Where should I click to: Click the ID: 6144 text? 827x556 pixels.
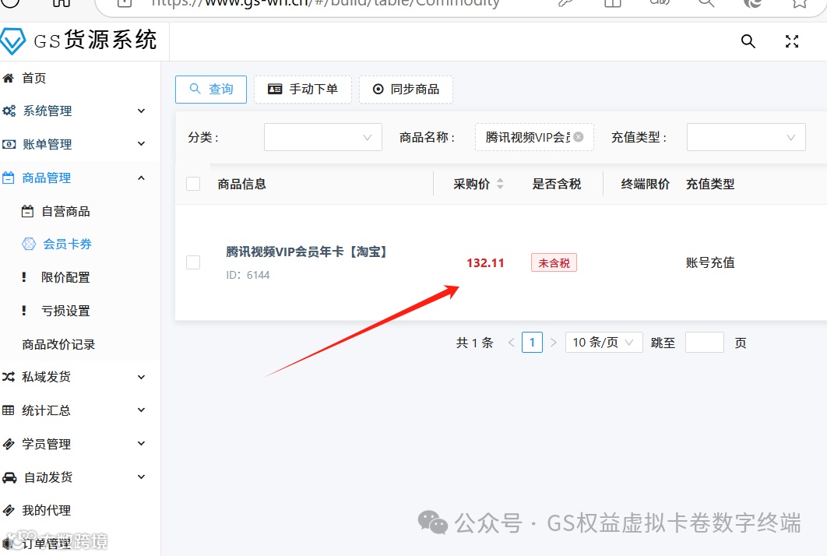pyautogui.click(x=248, y=275)
